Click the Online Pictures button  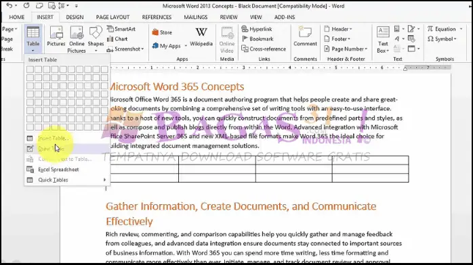pyautogui.click(x=77, y=39)
